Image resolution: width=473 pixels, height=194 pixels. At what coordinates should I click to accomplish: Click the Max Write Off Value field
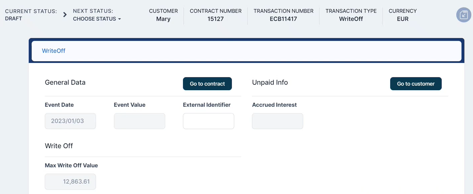click(x=70, y=182)
